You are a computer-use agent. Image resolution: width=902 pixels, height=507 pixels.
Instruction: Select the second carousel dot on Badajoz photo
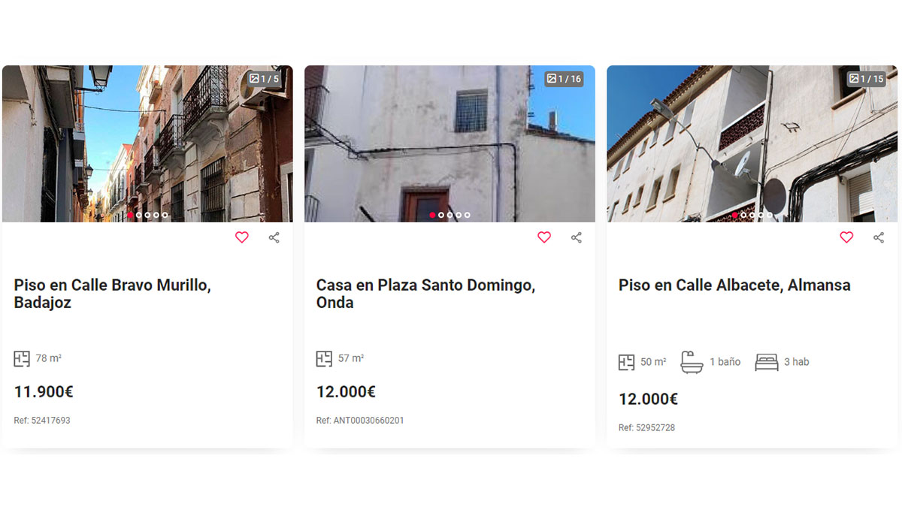[x=141, y=216]
